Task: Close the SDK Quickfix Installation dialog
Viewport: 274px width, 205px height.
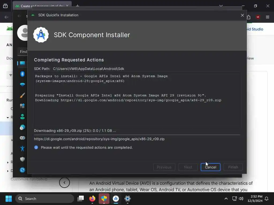Action: (242, 15)
